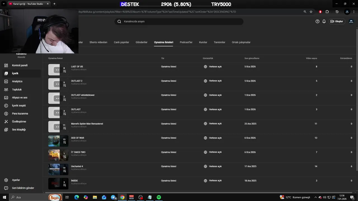Open Herkese açık visibility for Uncharted 4
This screenshot has height=201, width=358.
(215, 166)
